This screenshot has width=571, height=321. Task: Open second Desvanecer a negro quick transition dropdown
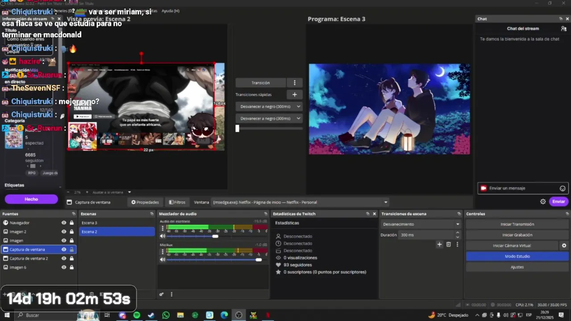[x=269, y=119]
